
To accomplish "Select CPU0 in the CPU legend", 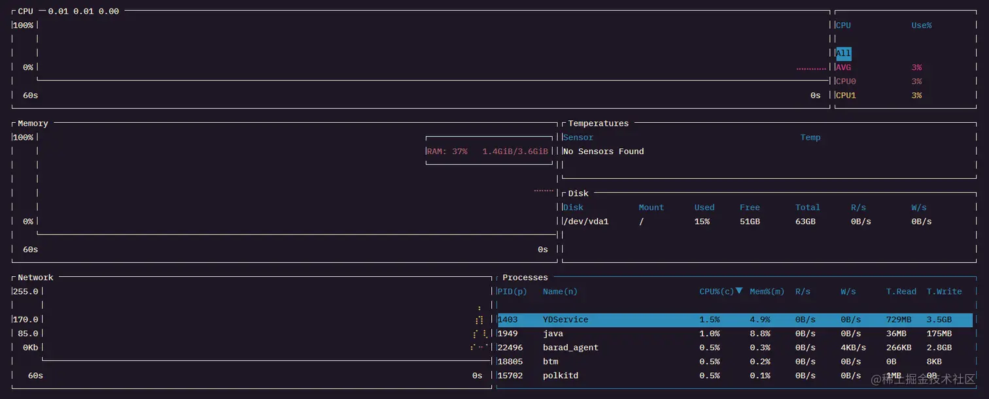I will pos(846,82).
